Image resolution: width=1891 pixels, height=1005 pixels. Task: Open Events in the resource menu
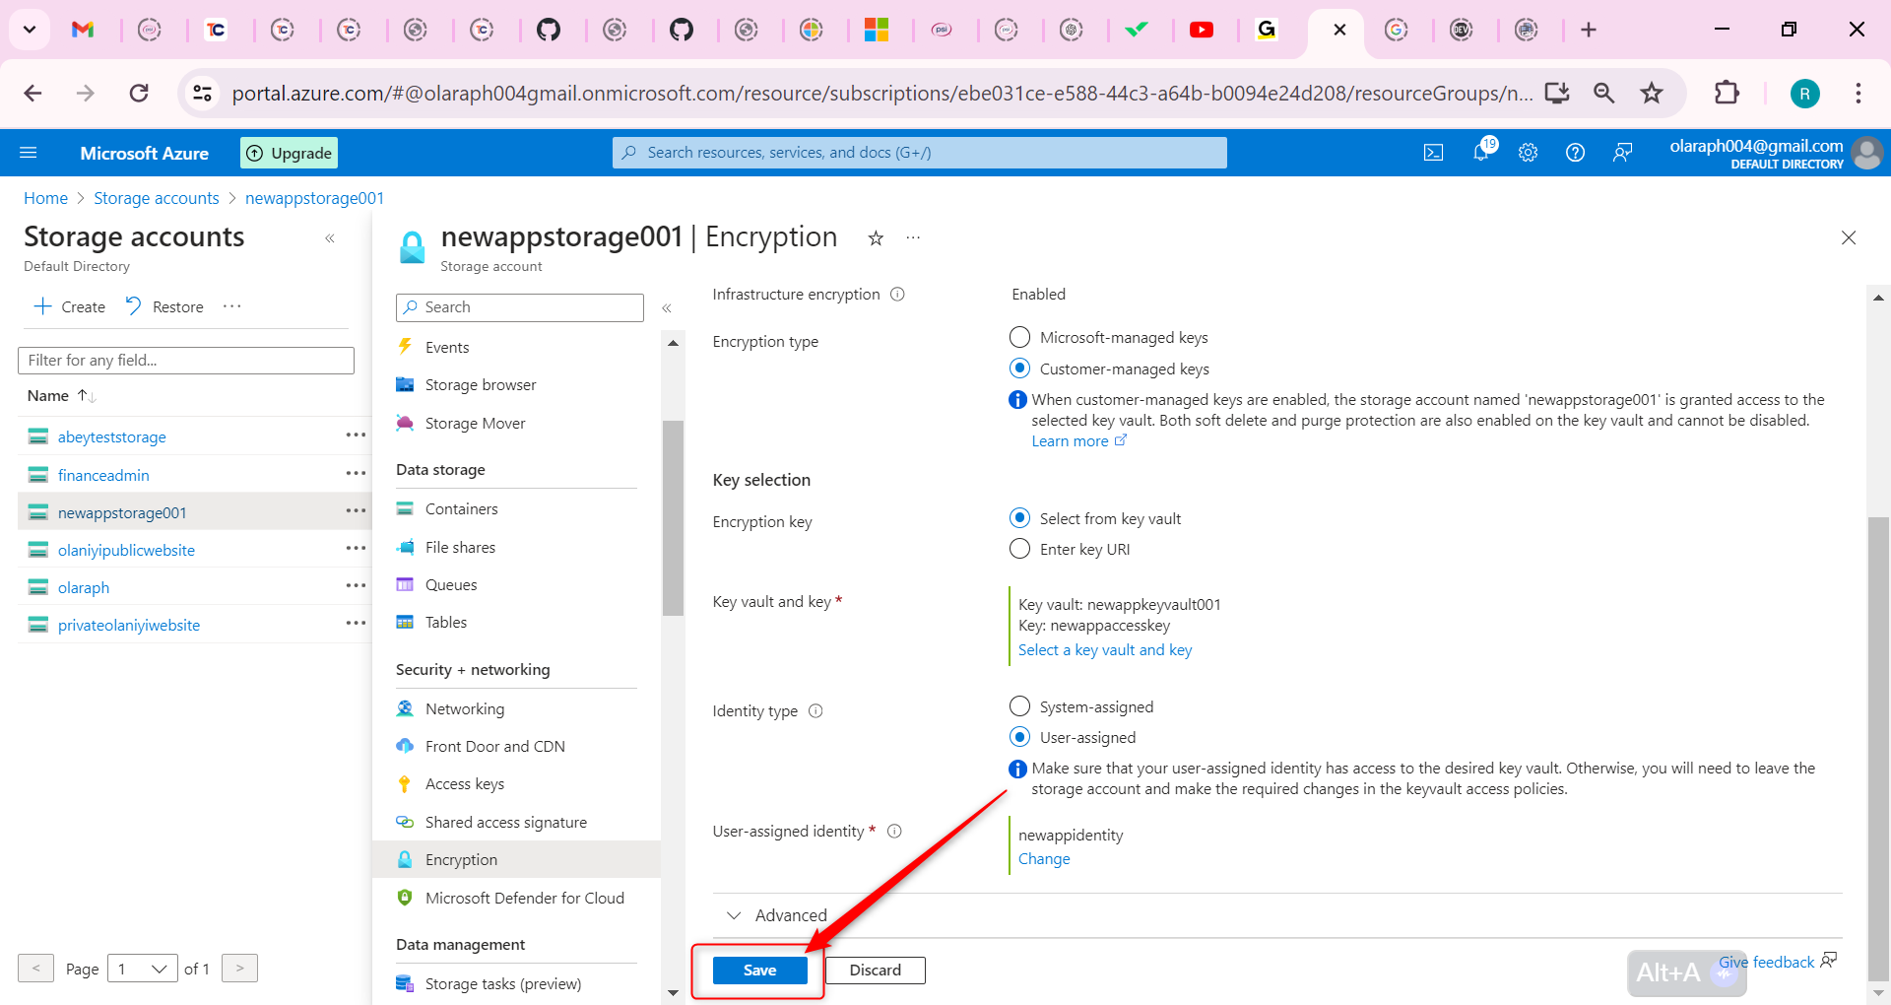coord(447,347)
